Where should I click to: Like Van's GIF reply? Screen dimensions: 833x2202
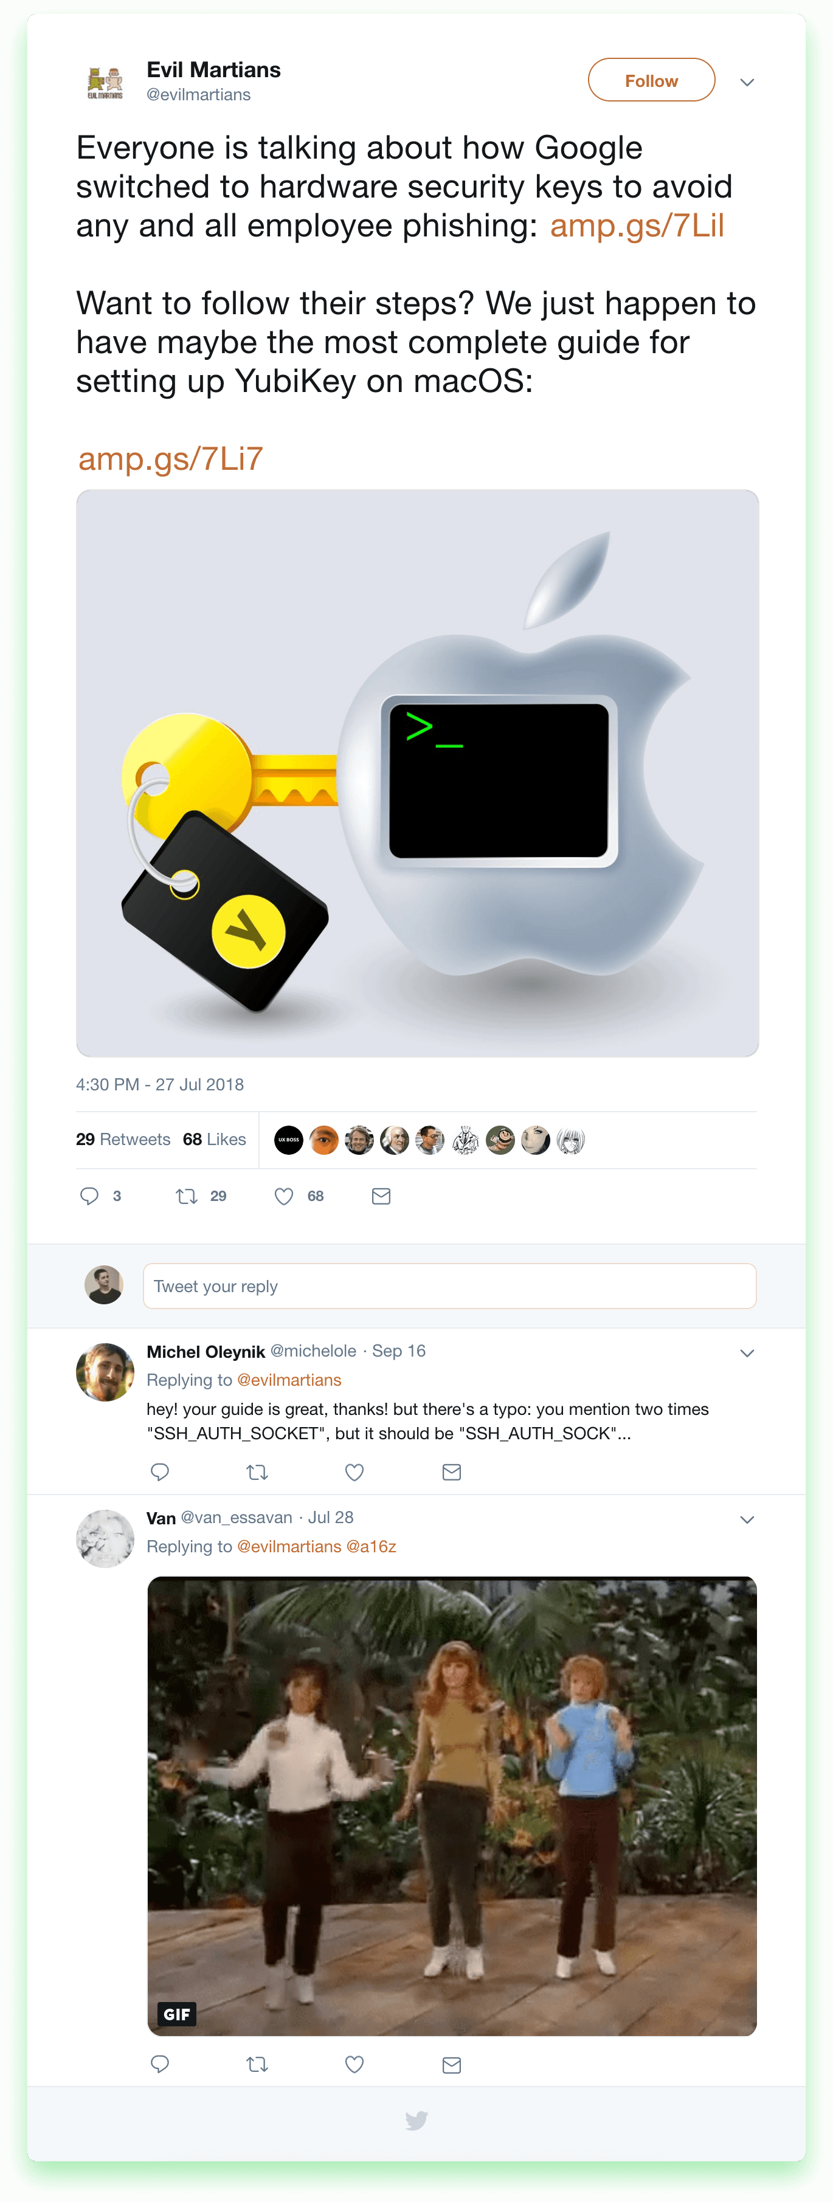(355, 2065)
